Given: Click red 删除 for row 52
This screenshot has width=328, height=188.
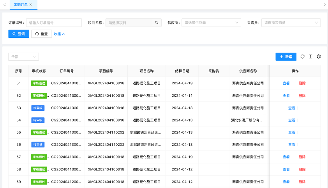Looking at the screenshot, I should coord(302,96).
